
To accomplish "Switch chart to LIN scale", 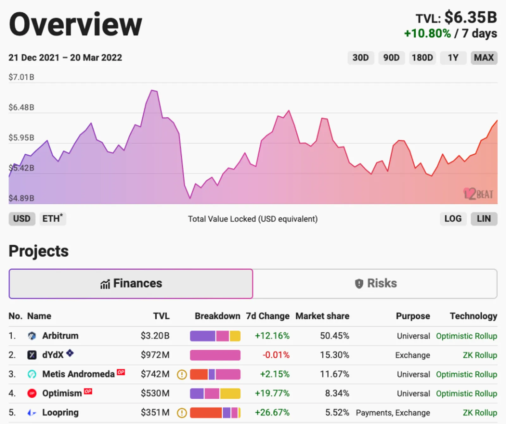I will (x=484, y=219).
